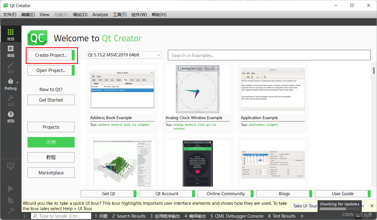377x220 pixels.
Task: Open the Blogs link
Action: [x=284, y=194]
